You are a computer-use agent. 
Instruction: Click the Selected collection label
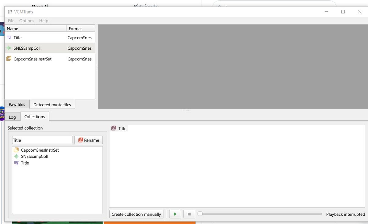tap(25, 128)
